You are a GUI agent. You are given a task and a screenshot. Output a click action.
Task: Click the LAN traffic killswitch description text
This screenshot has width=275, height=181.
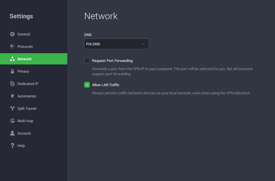[171, 93]
